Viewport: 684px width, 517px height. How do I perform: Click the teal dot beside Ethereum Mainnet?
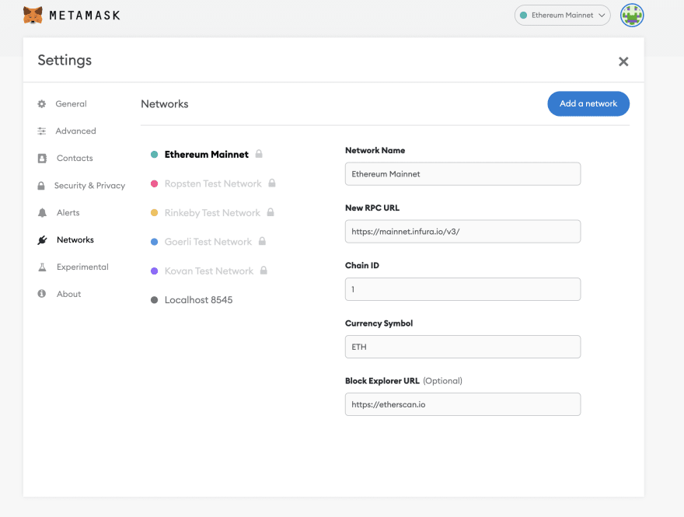[154, 155]
